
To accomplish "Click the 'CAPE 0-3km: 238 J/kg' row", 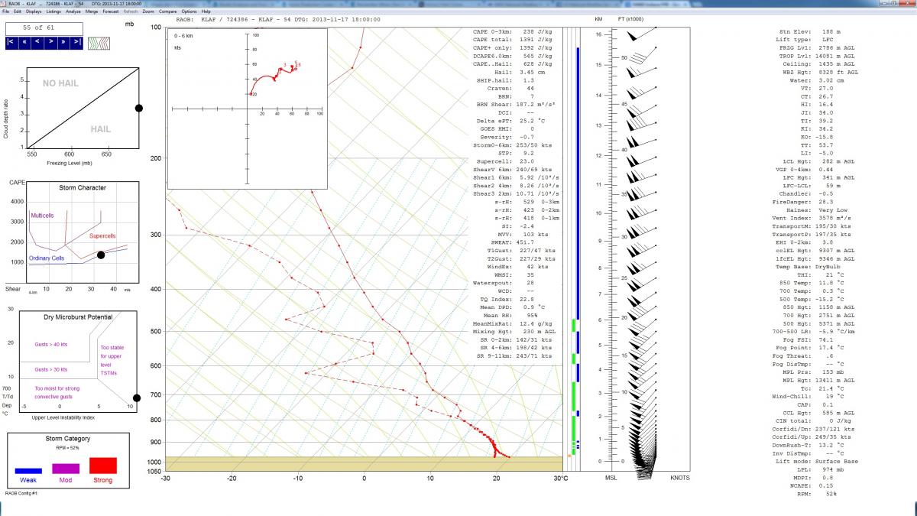I will (513, 32).
